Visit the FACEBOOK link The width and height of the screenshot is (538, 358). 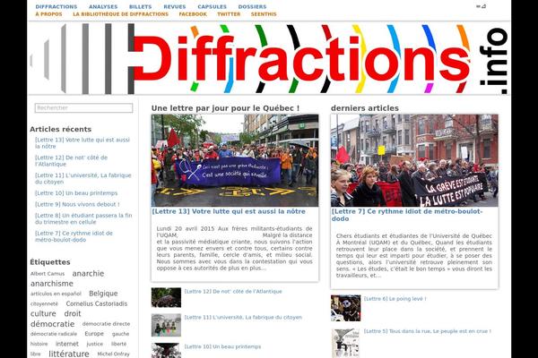193,14
